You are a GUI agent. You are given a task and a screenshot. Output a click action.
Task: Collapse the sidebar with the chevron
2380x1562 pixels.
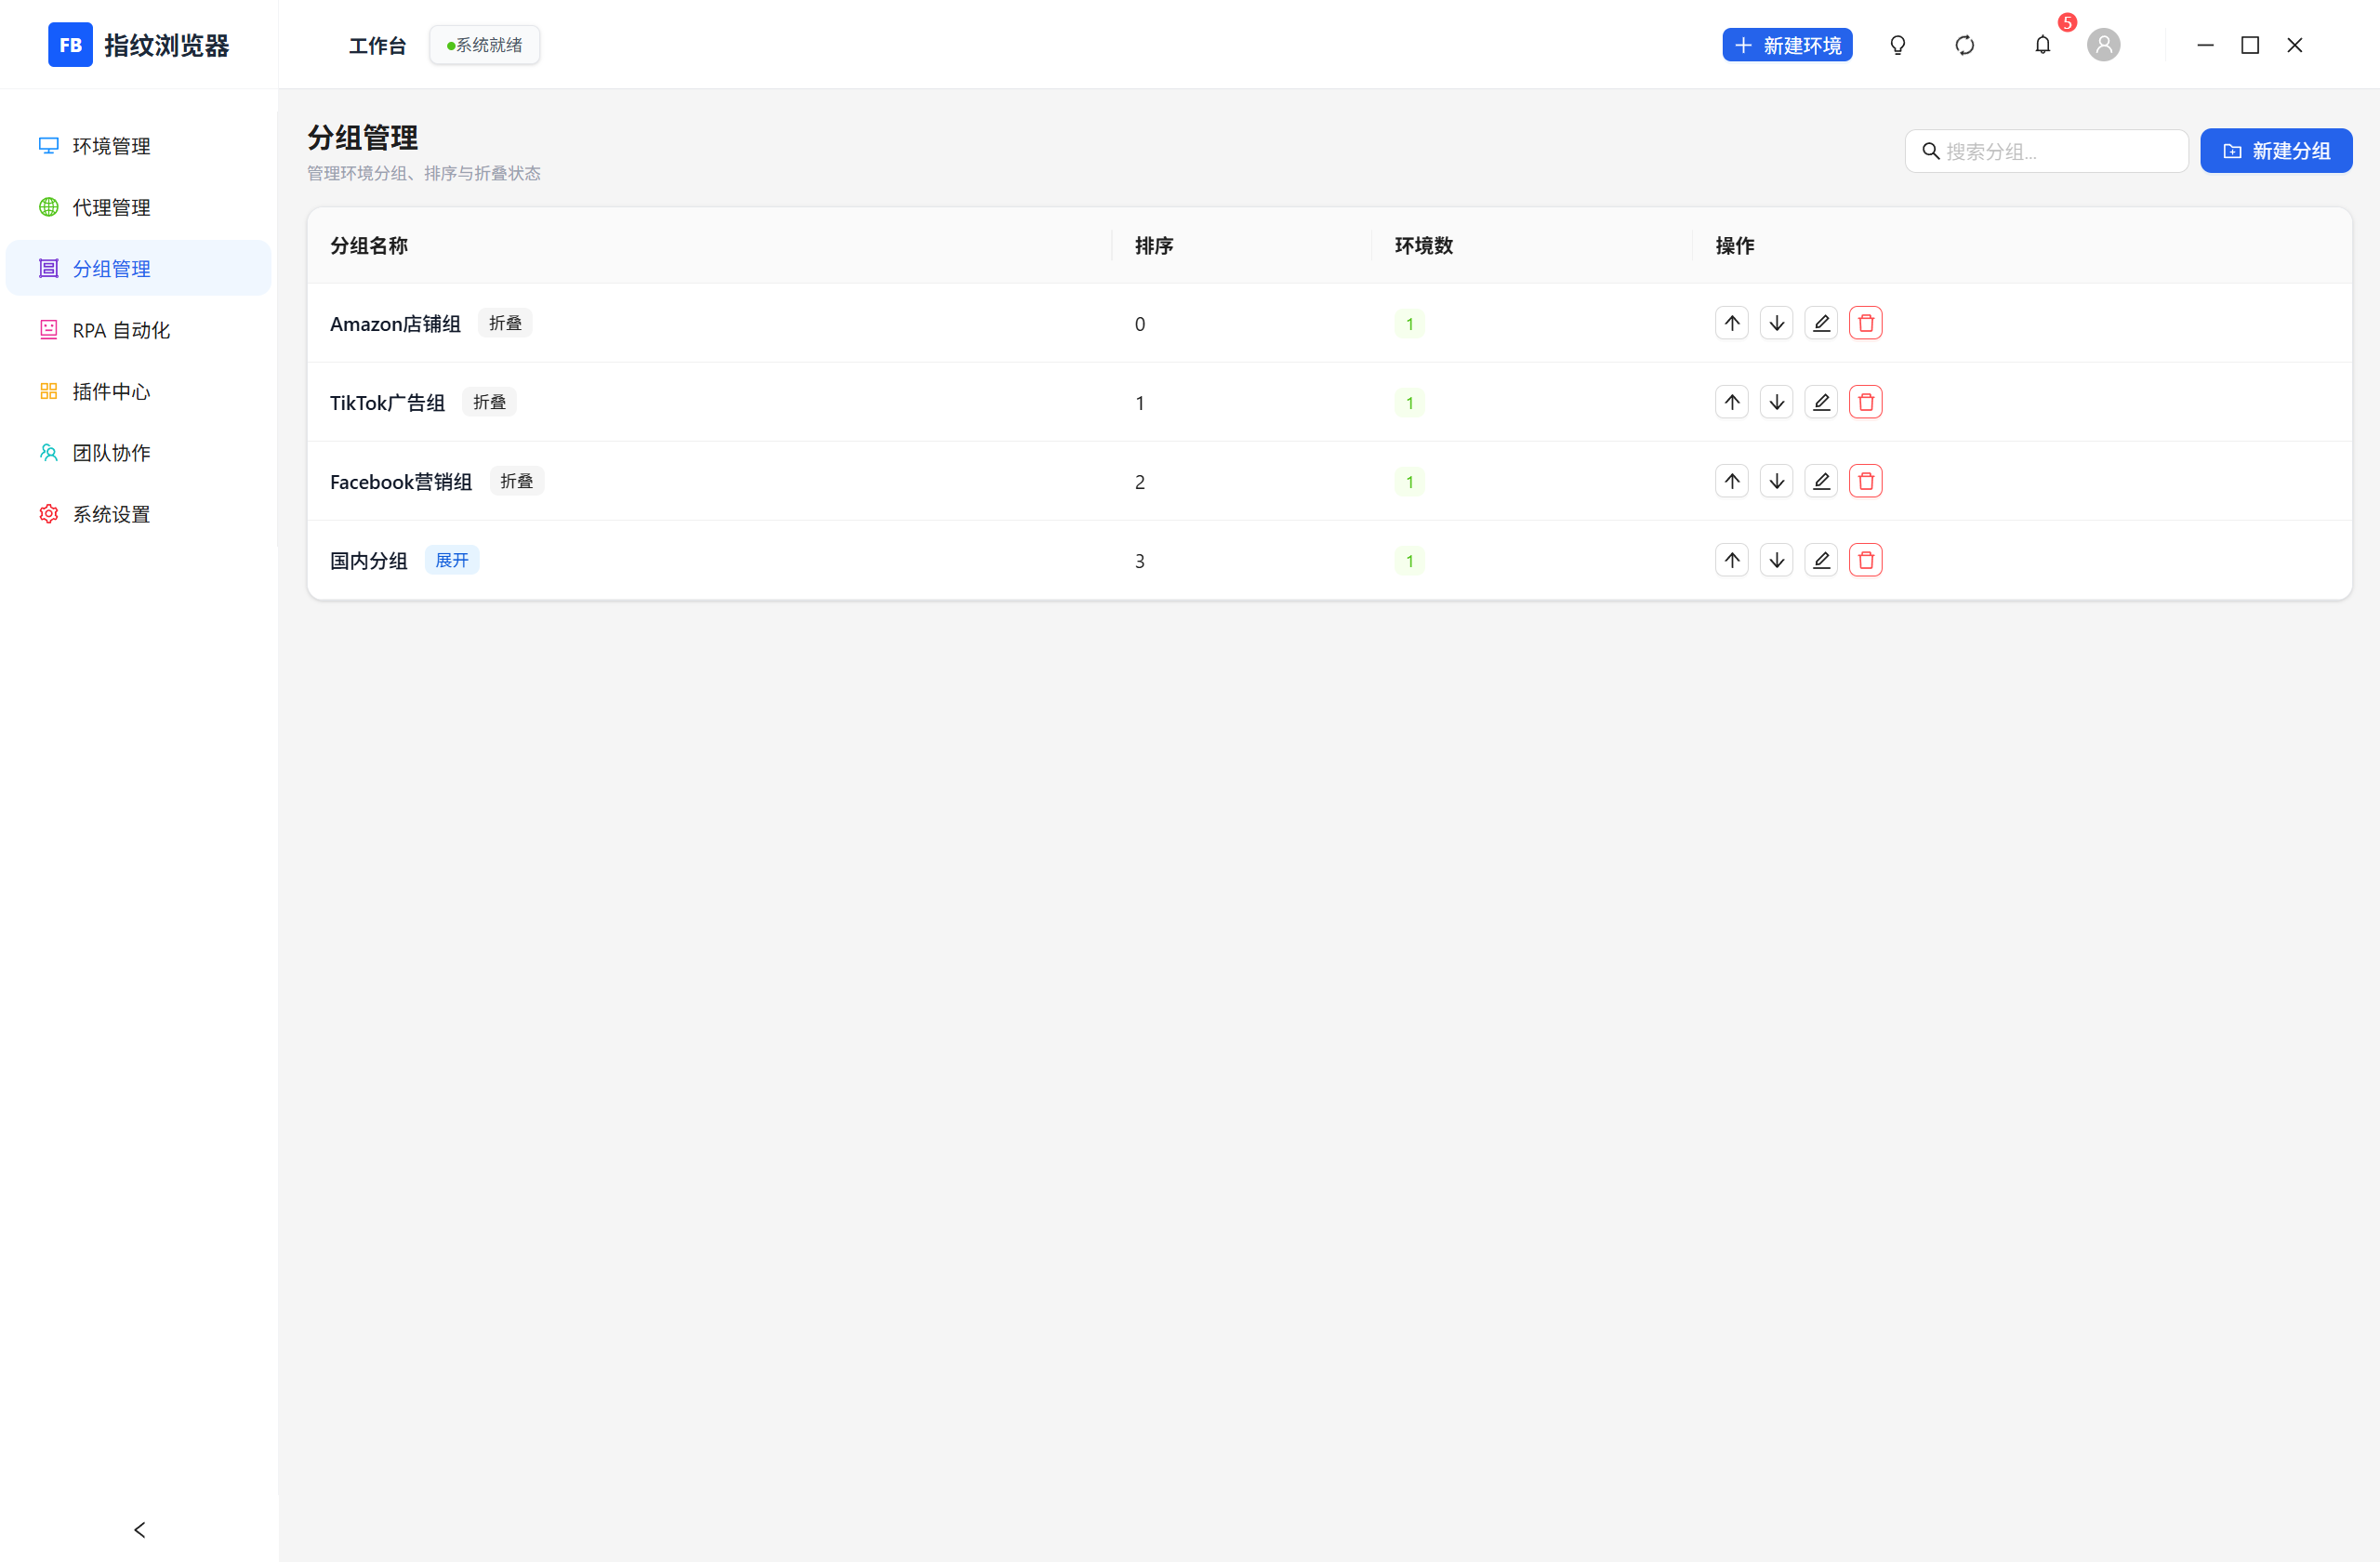coord(139,1530)
